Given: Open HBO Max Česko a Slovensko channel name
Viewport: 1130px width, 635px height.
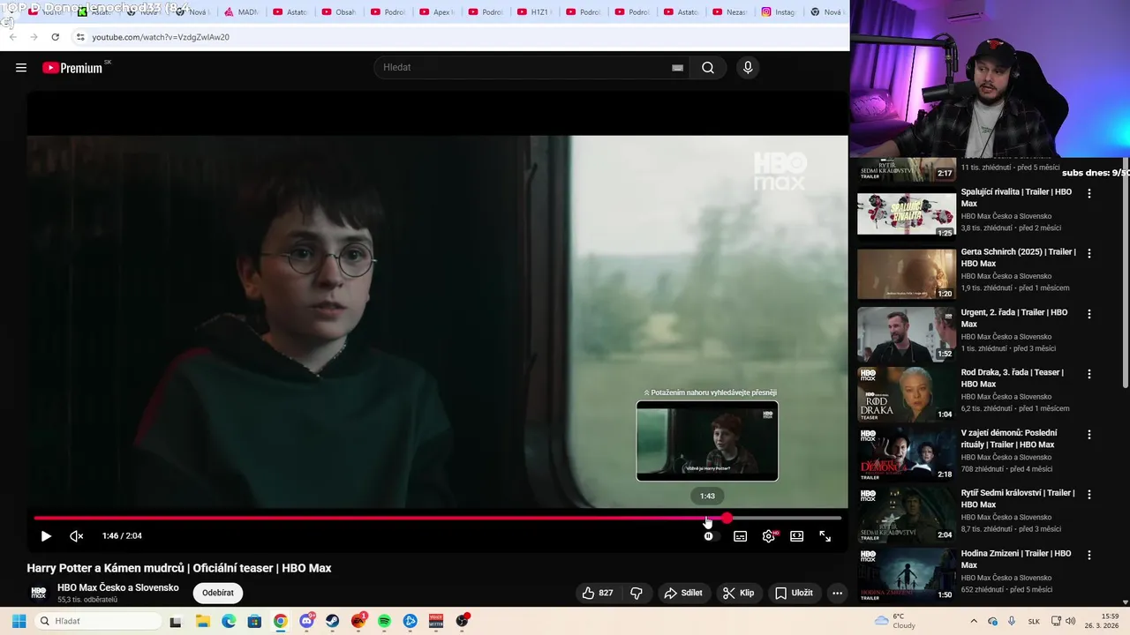Looking at the screenshot, I should pos(118,587).
